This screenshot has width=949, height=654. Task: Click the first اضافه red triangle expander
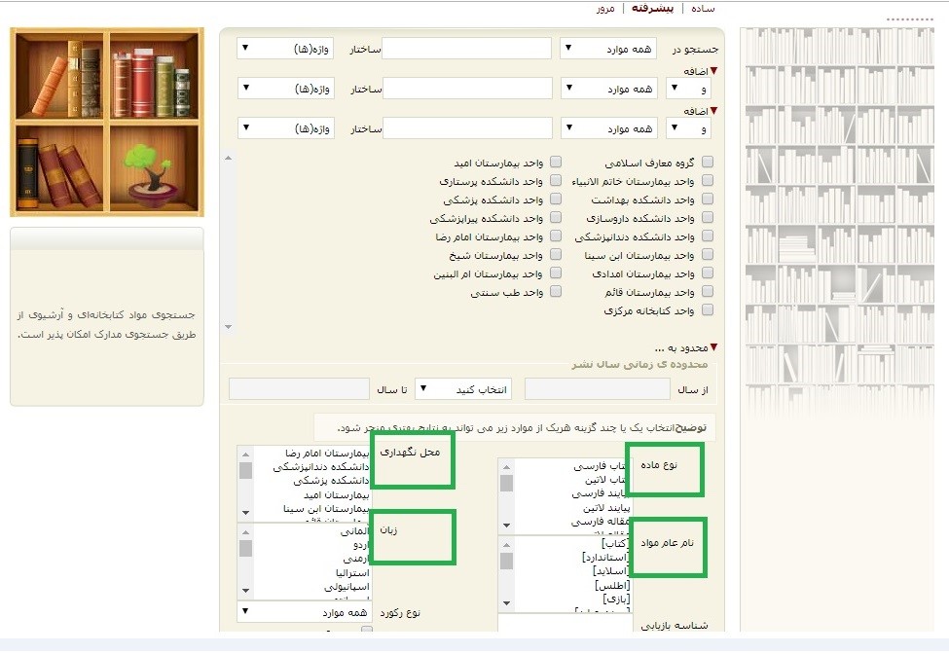click(713, 71)
